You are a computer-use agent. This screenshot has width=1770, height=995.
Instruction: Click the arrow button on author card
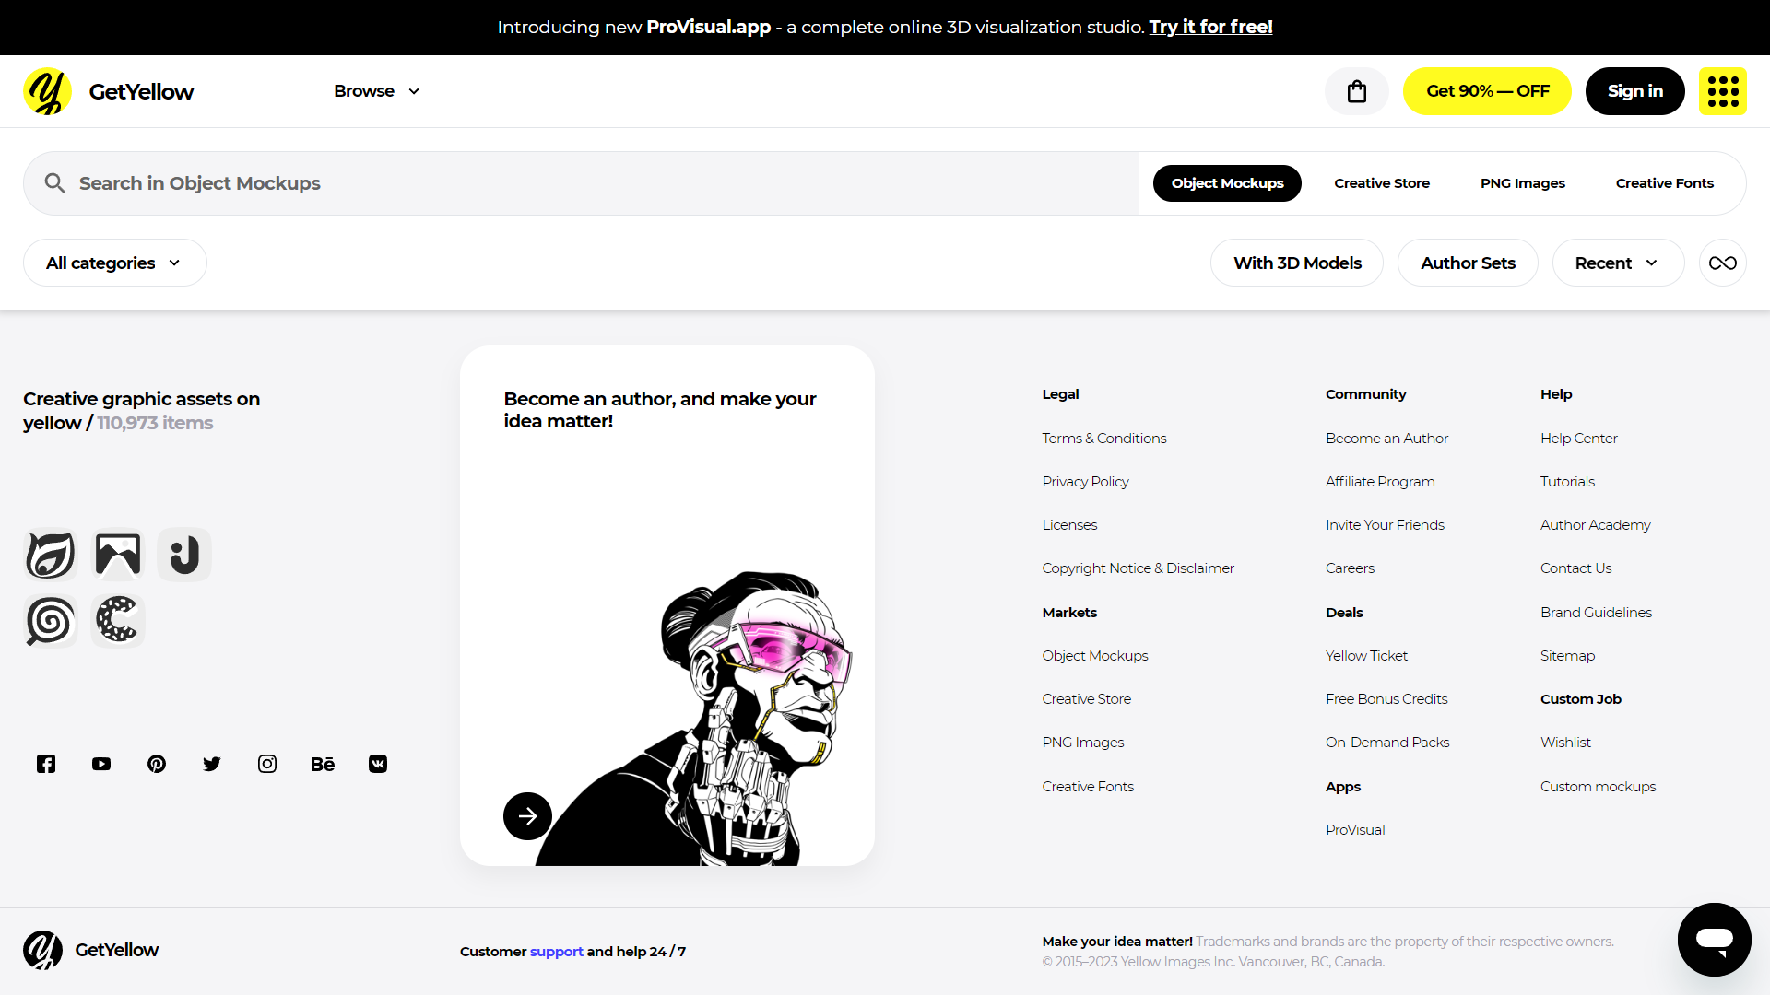(x=527, y=816)
